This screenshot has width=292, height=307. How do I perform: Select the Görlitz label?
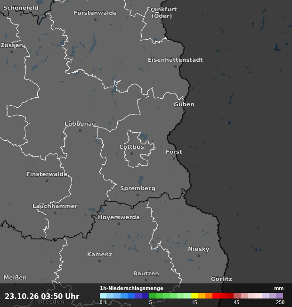pos(221,279)
